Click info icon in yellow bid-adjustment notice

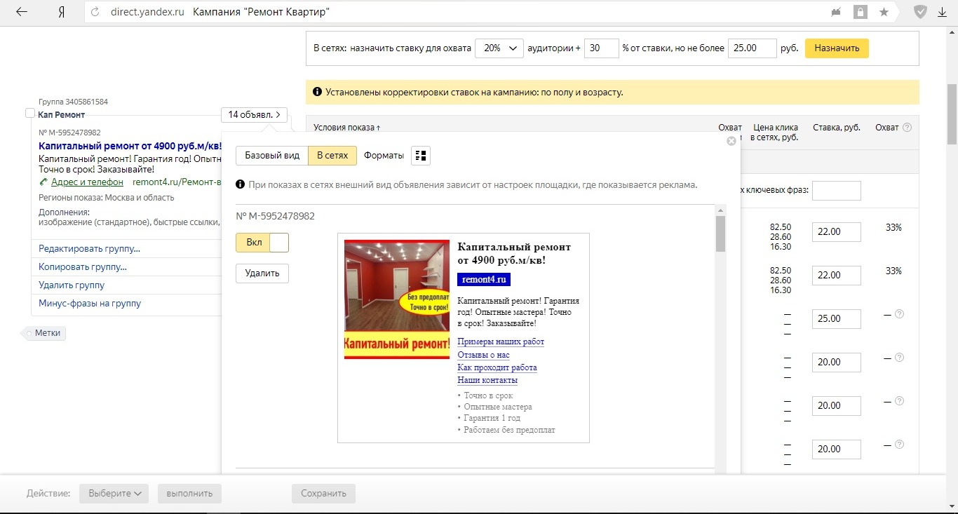pos(318,92)
